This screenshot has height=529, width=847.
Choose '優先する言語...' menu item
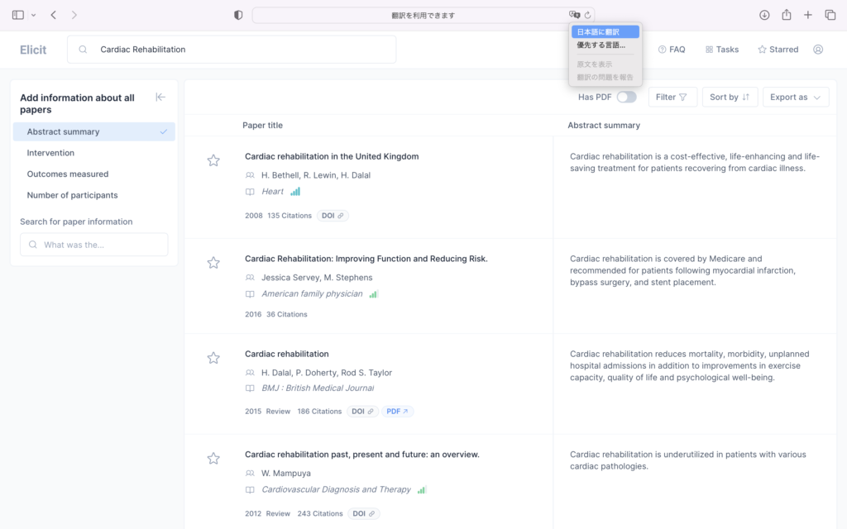tap(601, 45)
